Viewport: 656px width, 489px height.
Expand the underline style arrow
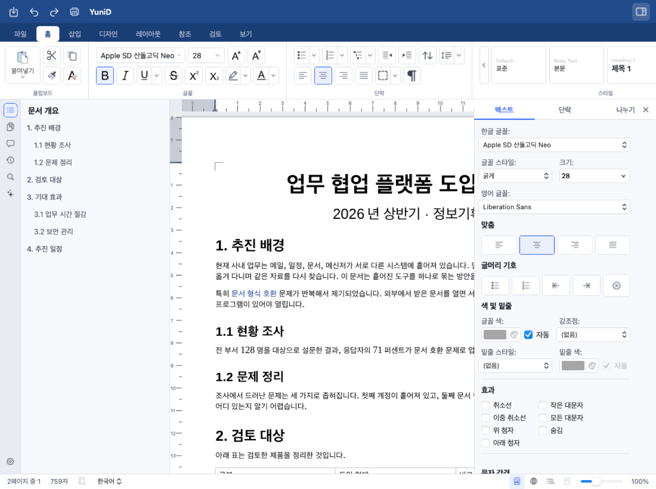pyautogui.click(x=157, y=75)
